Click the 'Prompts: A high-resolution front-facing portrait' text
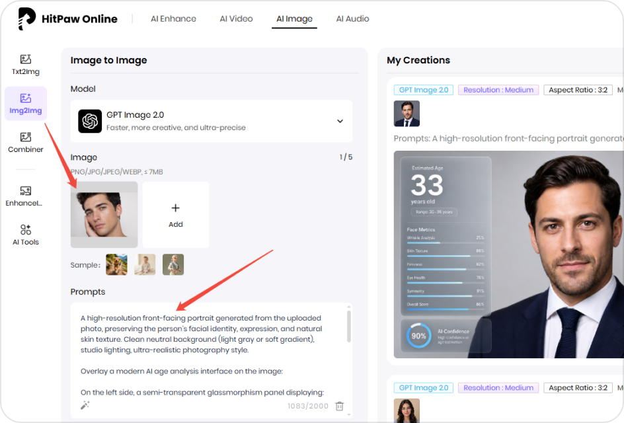 [508, 139]
